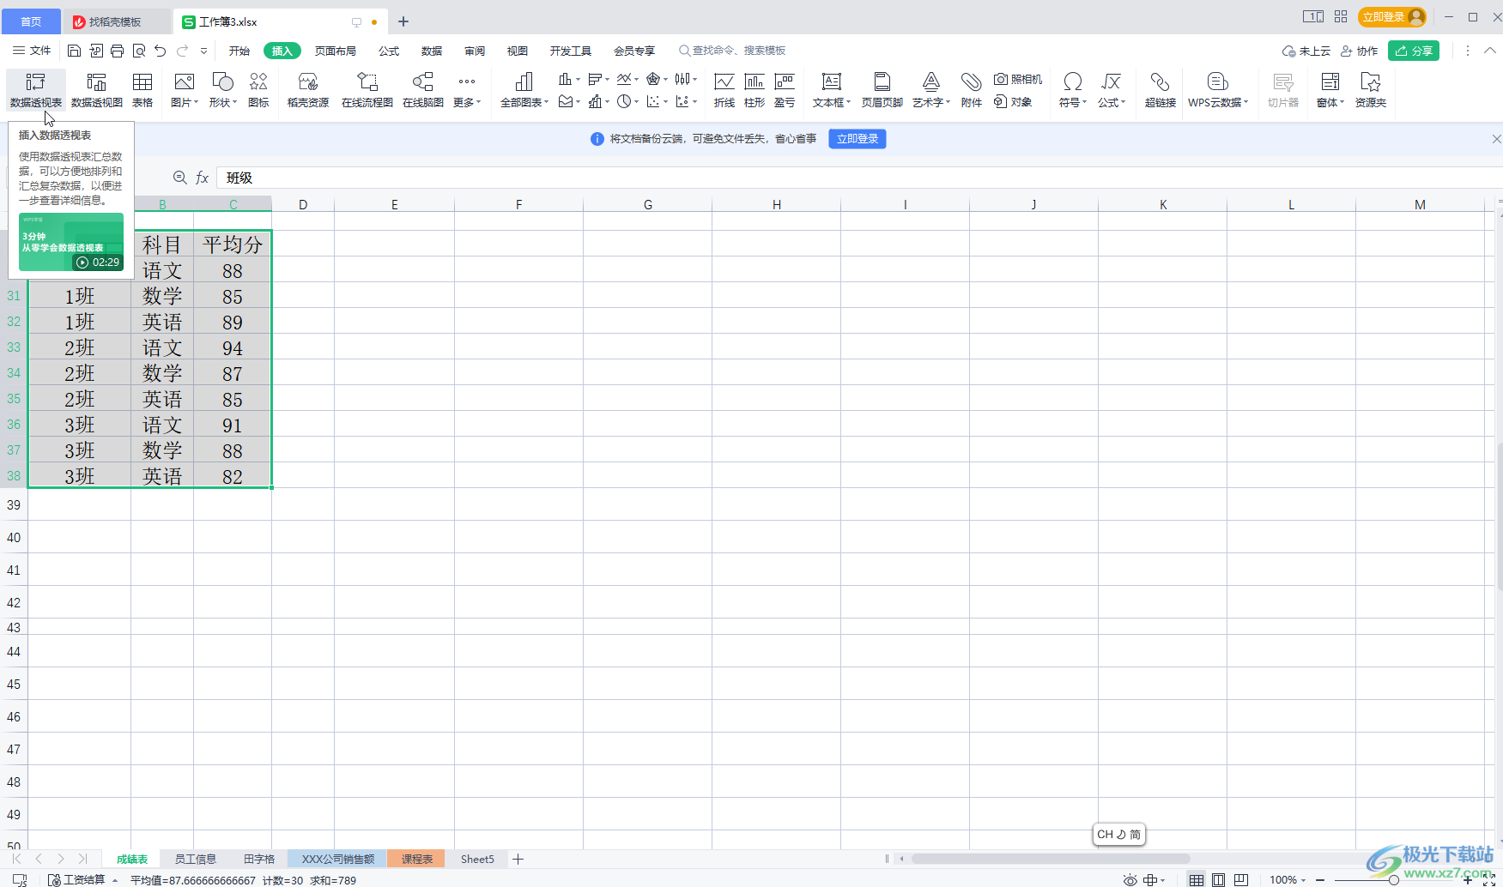Click the green 分享 share button
Viewport: 1503px width, 887px height.
tap(1414, 51)
